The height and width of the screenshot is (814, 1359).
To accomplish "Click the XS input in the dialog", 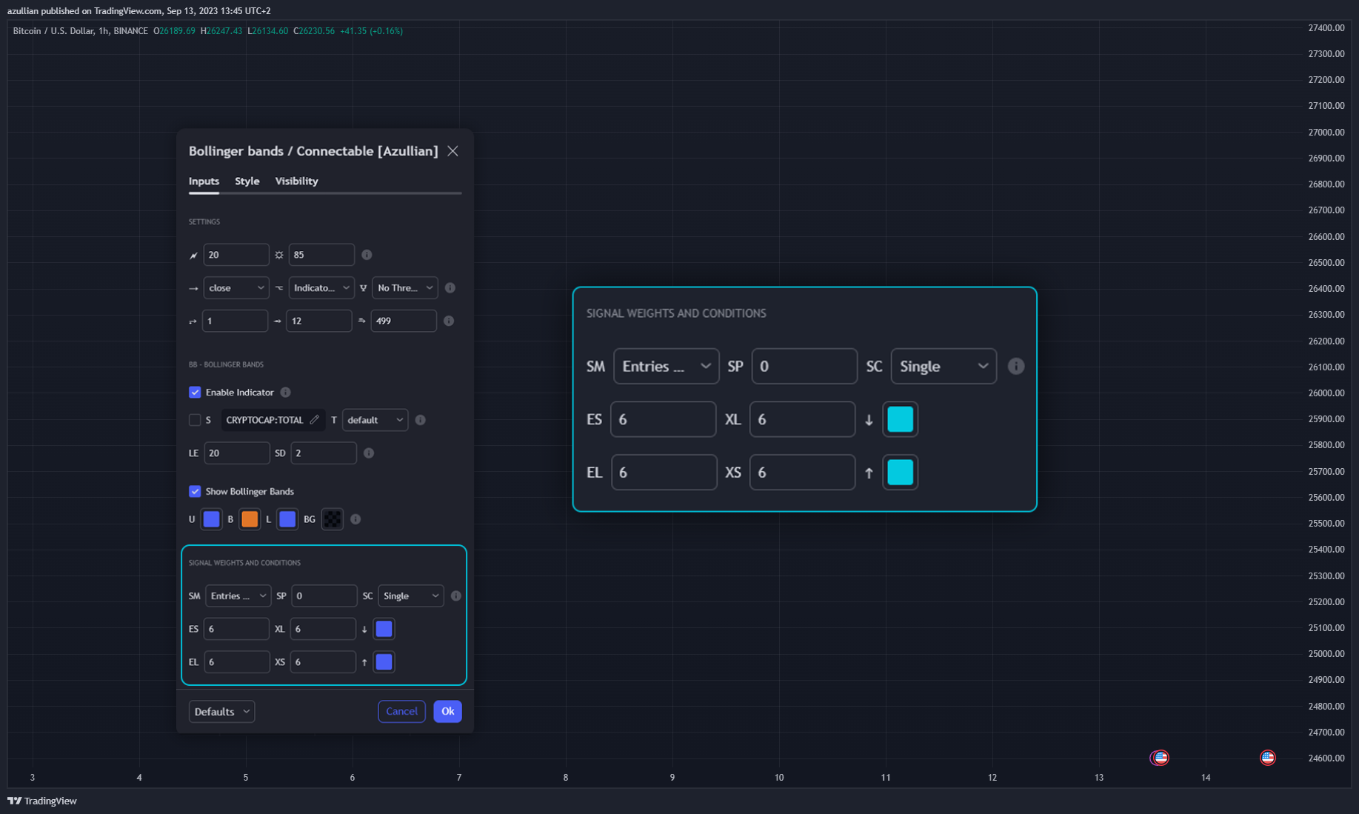I will point(323,661).
